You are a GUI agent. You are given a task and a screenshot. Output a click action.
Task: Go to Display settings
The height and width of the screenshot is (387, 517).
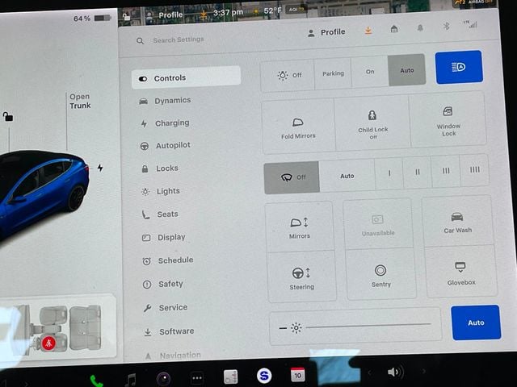164,237
